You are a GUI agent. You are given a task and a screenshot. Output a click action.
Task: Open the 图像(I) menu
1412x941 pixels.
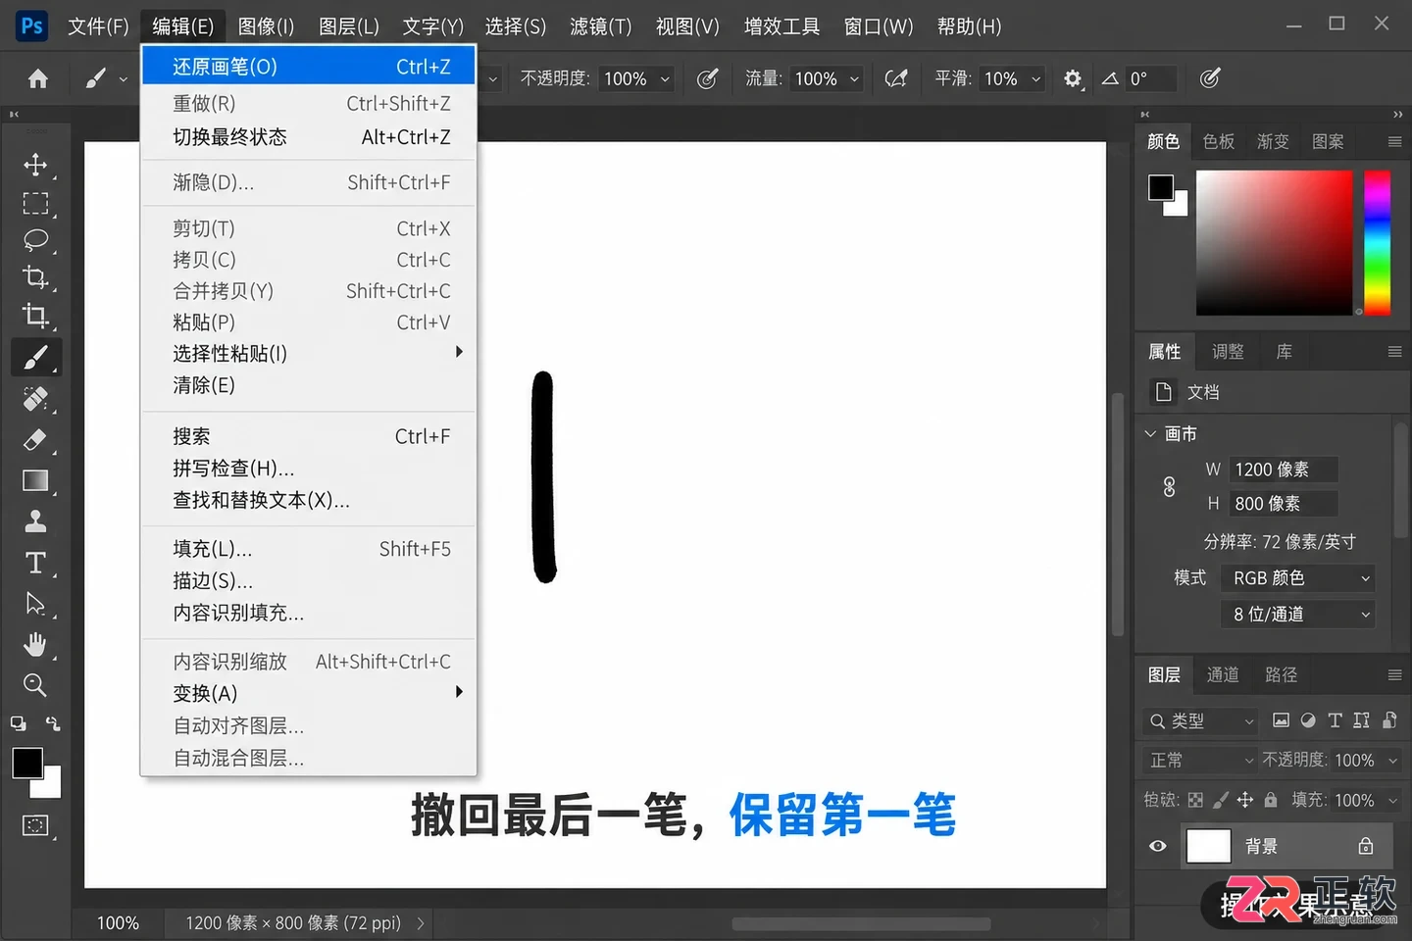(x=266, y=26)
